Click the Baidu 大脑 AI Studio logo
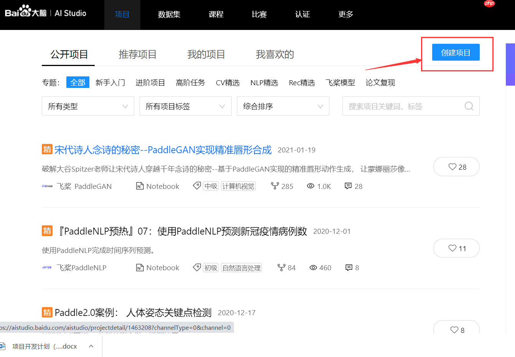The image size is (515, 357). point(46,12)
